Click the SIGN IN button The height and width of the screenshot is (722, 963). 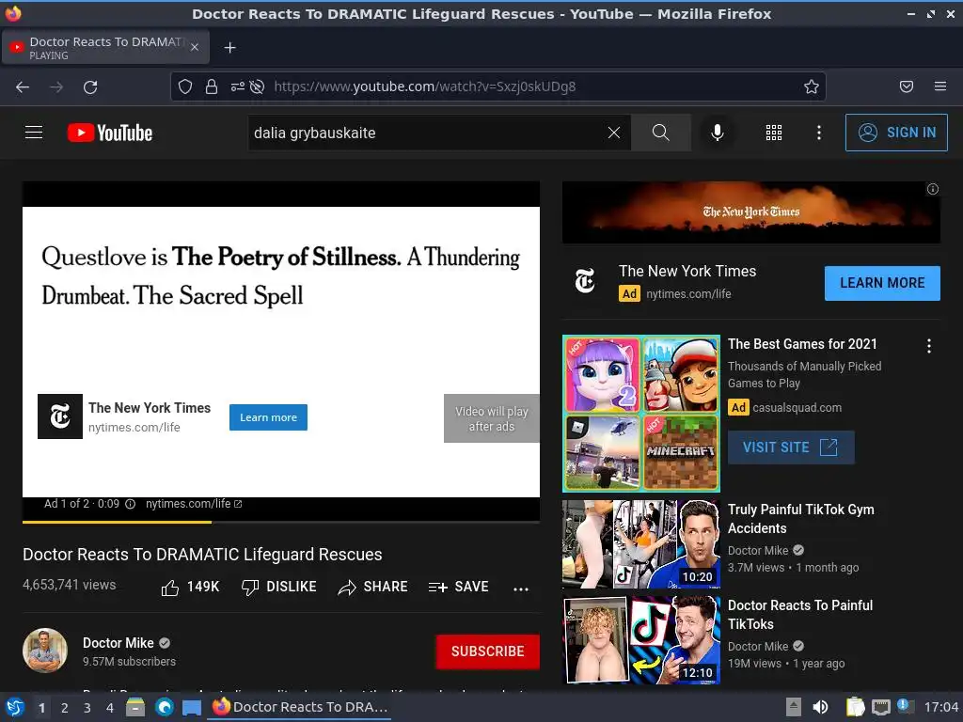pyautogui.click(x=896, y=133)
